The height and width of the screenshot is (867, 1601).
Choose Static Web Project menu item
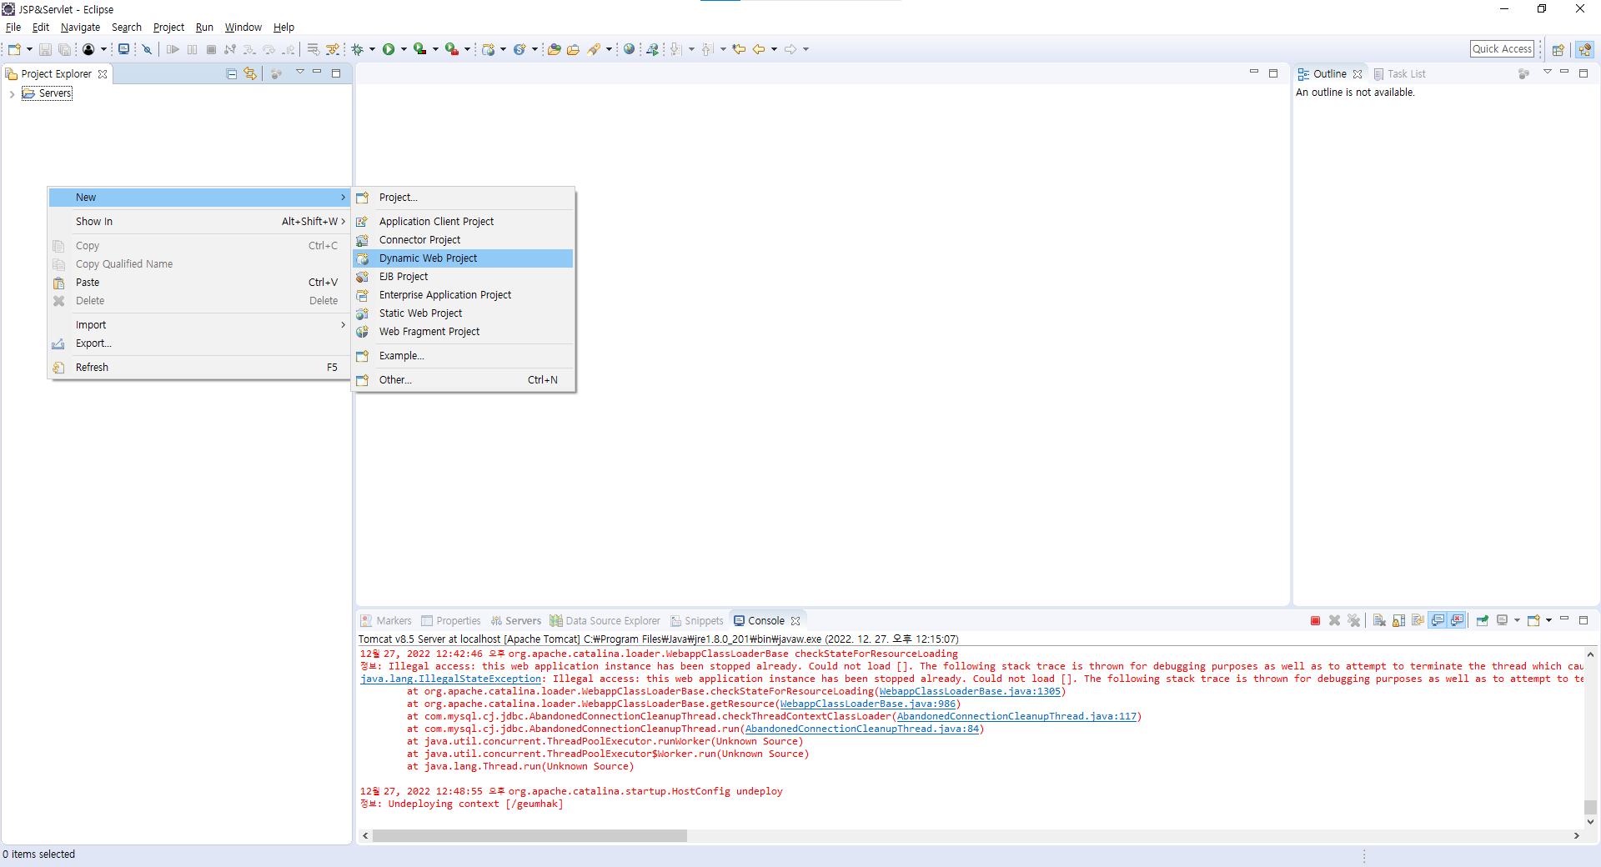(463, 313)
